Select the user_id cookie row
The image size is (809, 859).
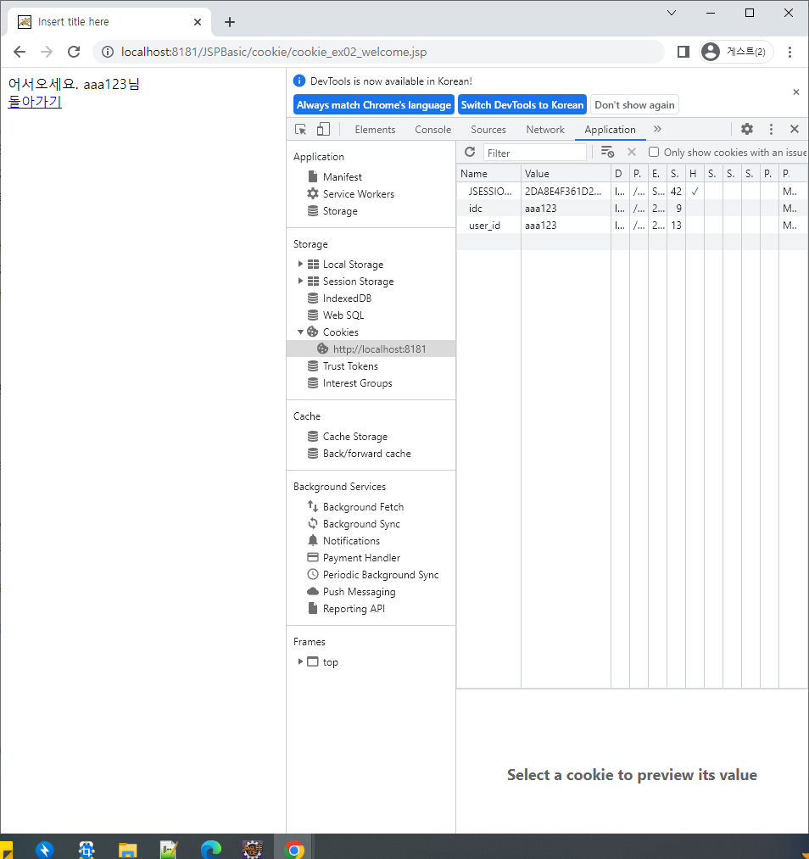(x=633, y=226)
